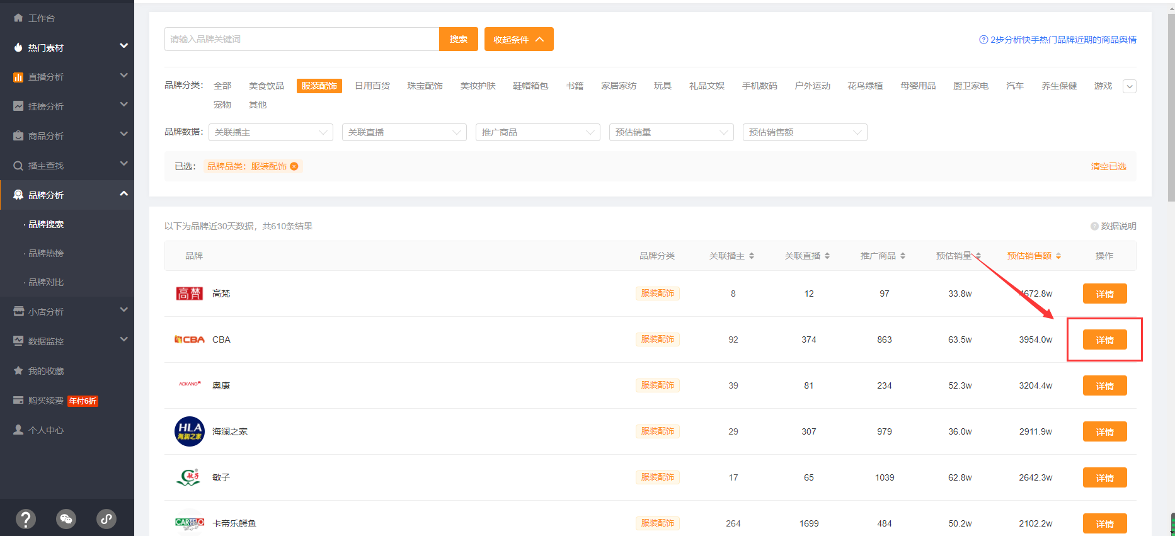1175x536 pixels.
Task: Click the 商品分析 bag icon
Action: point(18,136)
